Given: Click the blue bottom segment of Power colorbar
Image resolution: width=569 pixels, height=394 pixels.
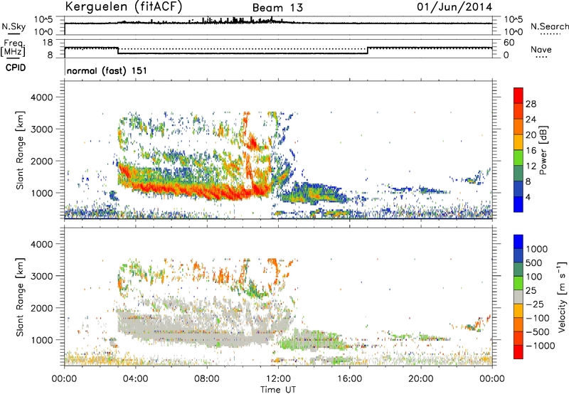Looking at the screenshot, I should 519,204.
